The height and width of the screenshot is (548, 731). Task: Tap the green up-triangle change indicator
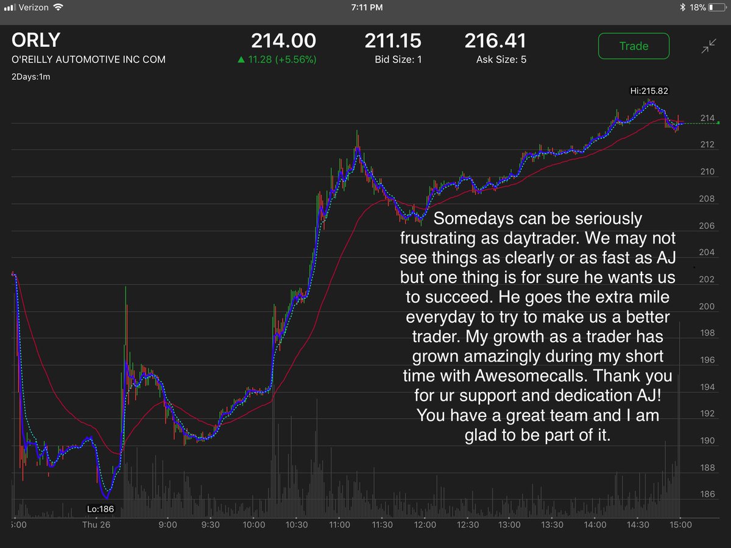(241, 60)
